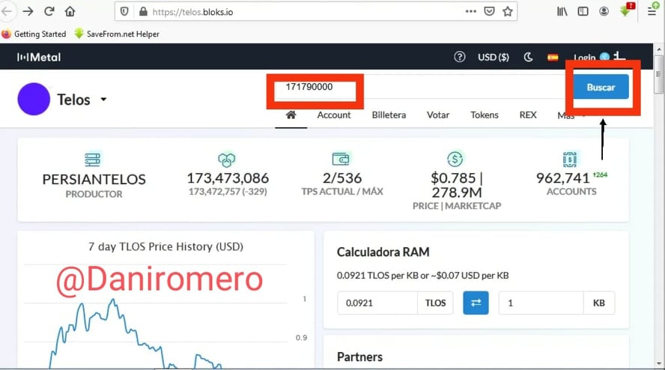Click the KB amount field showing 1
Viewport: 665px width, 370px height.
[541, 303]
